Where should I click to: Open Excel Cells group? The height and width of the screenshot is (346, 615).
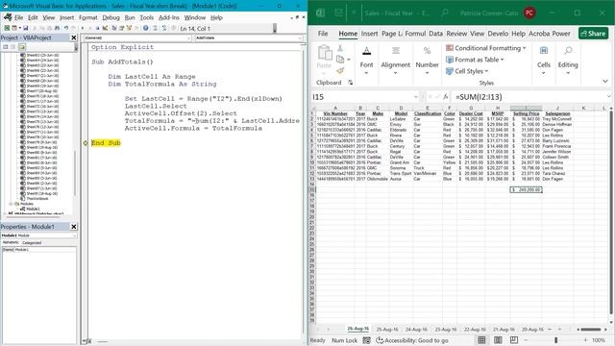coord(544,61)
